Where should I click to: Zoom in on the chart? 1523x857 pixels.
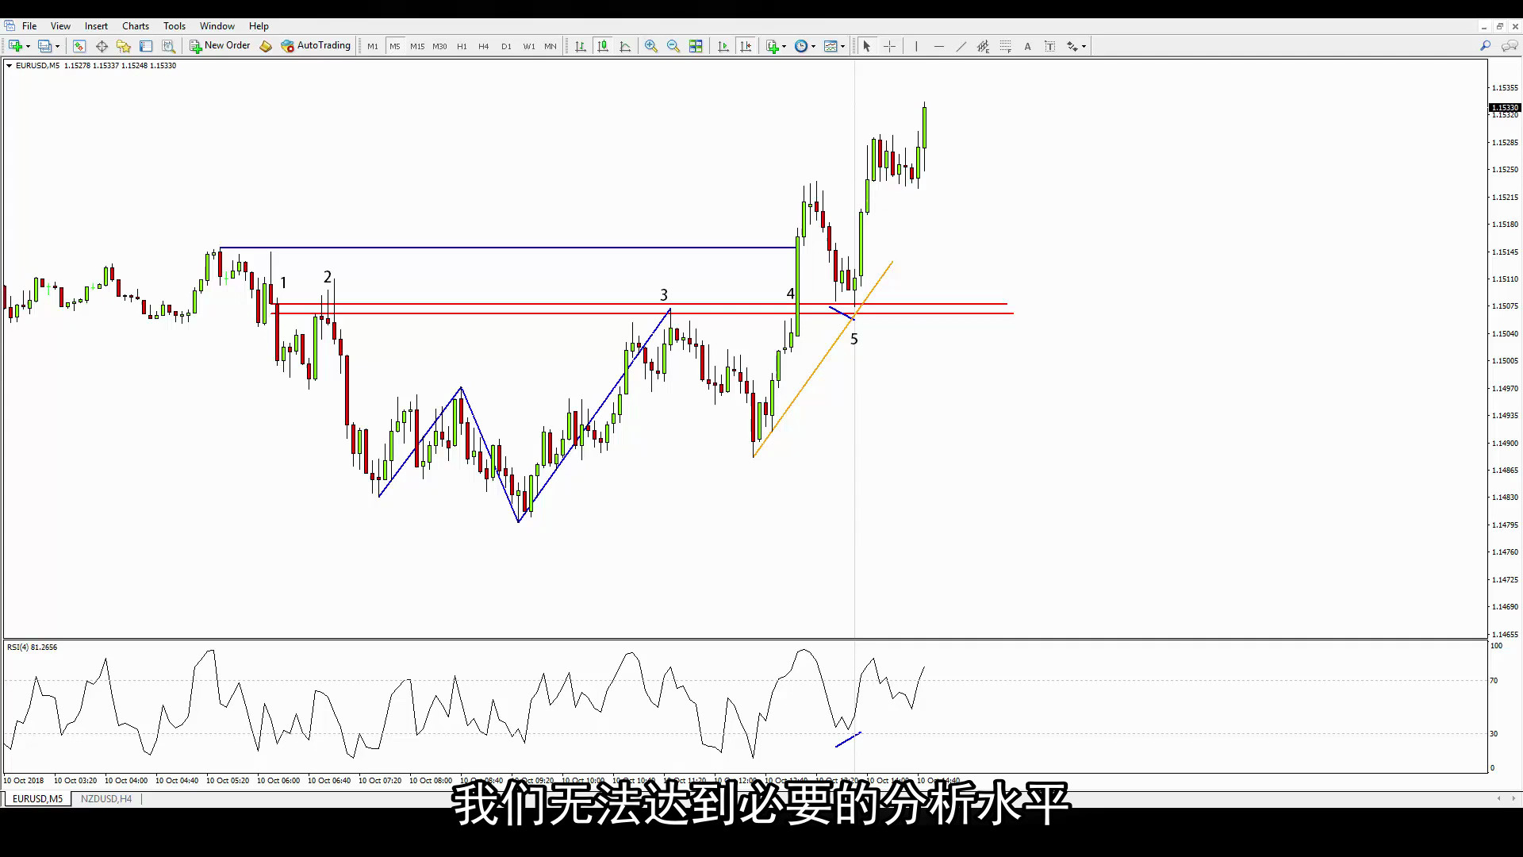651,46
